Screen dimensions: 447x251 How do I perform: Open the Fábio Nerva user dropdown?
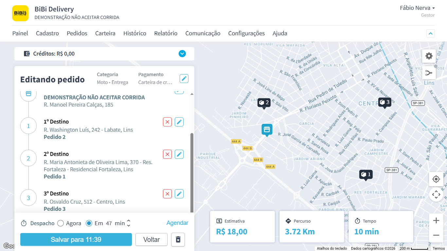(417, 8)
